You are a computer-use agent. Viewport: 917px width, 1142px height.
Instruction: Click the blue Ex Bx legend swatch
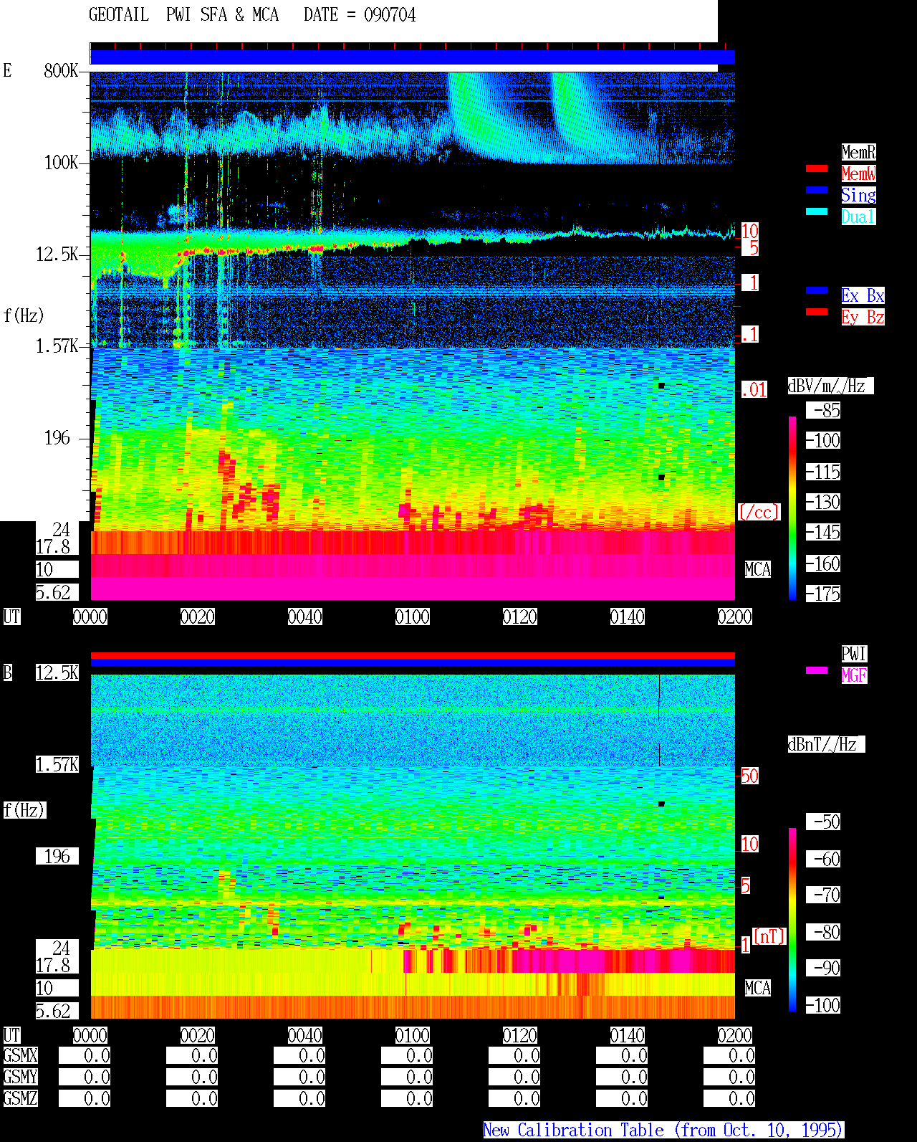point(817,290)
